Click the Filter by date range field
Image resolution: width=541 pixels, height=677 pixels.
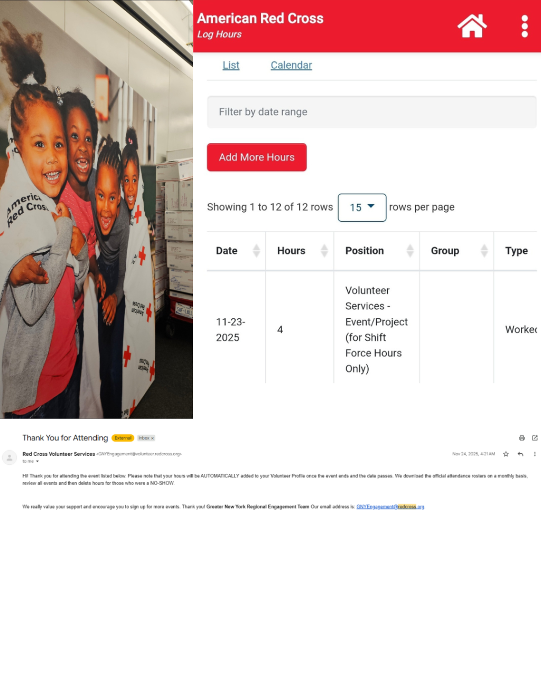point(371,112)
